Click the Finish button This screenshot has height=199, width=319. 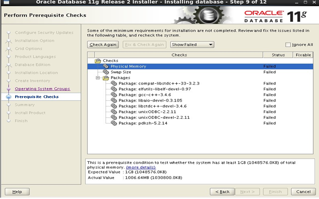[x=275, y=192]
